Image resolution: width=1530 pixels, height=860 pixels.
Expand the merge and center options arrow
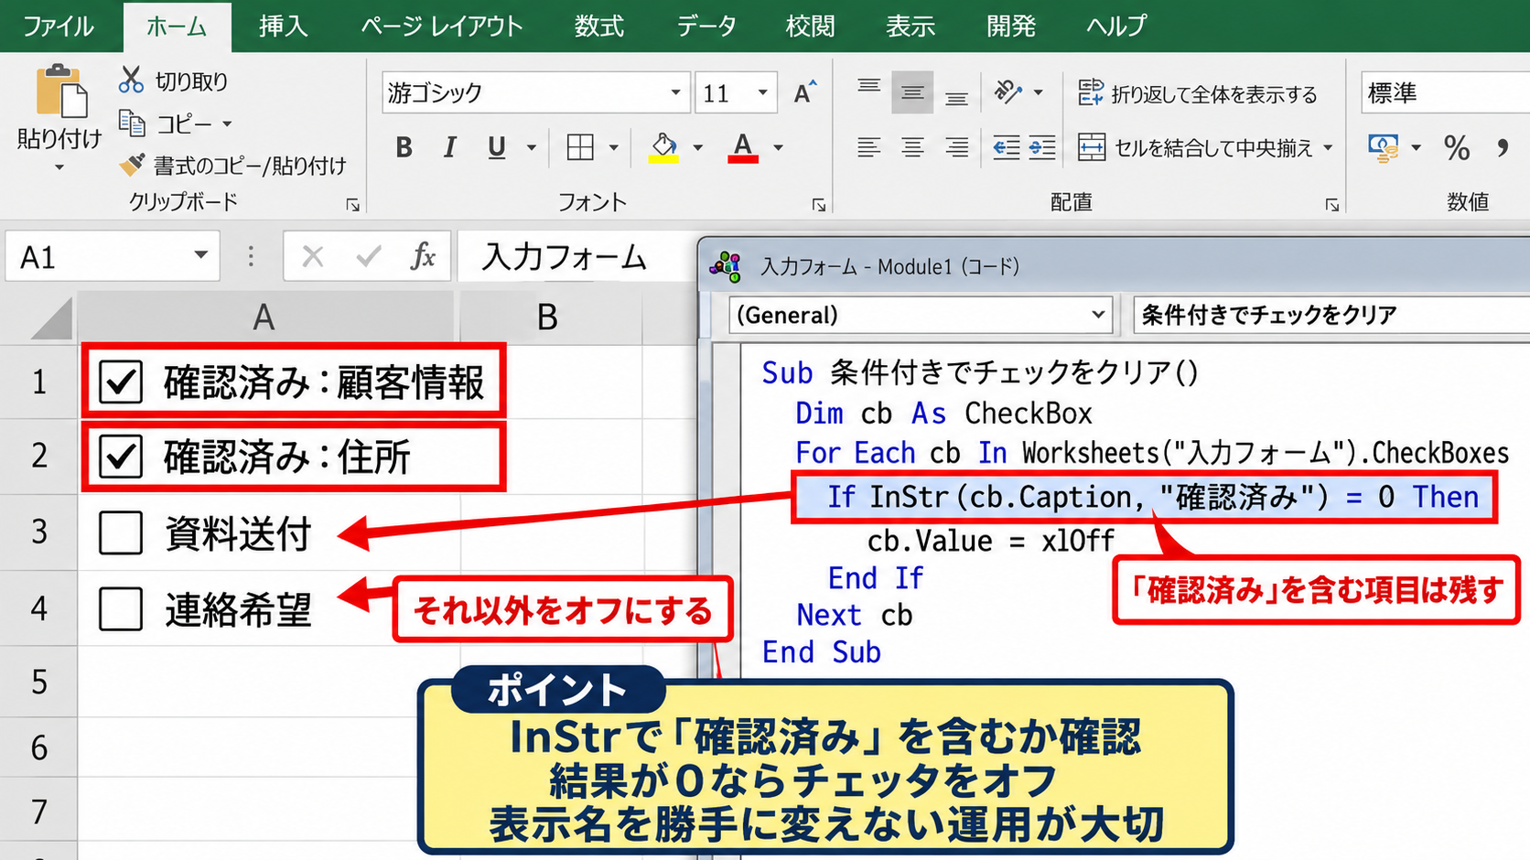1328,147
